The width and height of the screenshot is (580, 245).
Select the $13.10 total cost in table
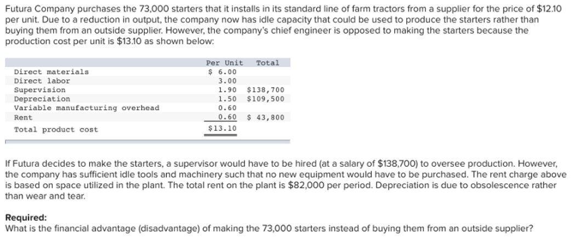pos(223,129)
